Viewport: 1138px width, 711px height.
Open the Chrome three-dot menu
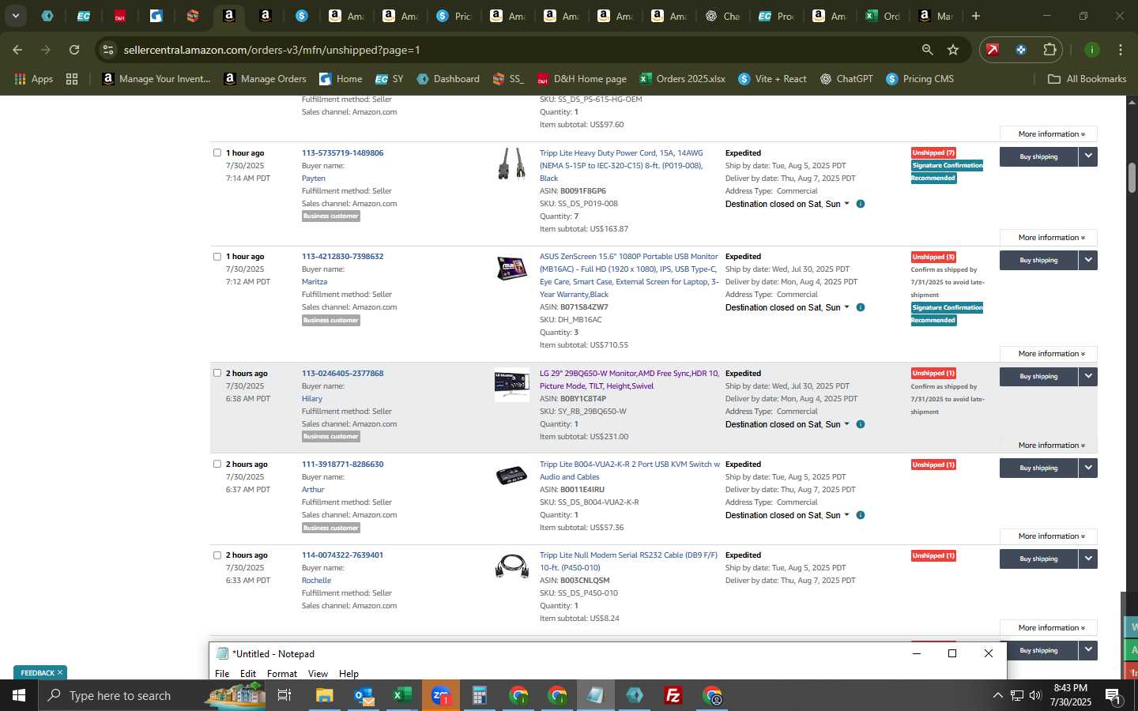[x=1121, y=50]
